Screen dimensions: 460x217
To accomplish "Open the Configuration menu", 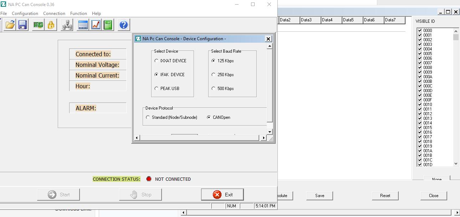I will click(x=25, y=14).
